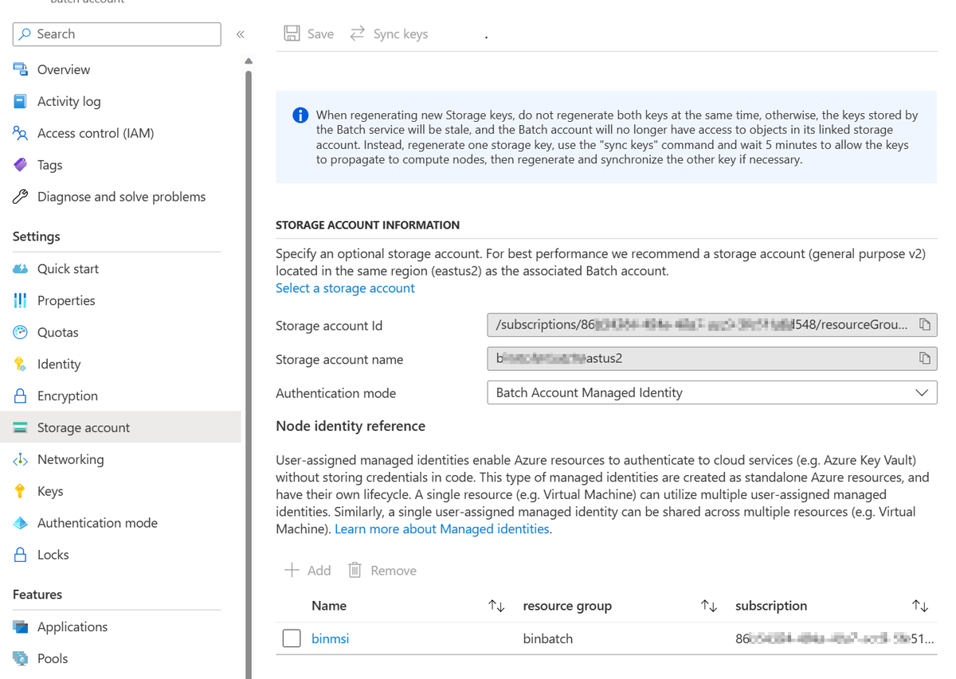The width and height of the screenshot is (956, 679).
Task: Click the Encryption lock icon
Action: tap(21, 396)
